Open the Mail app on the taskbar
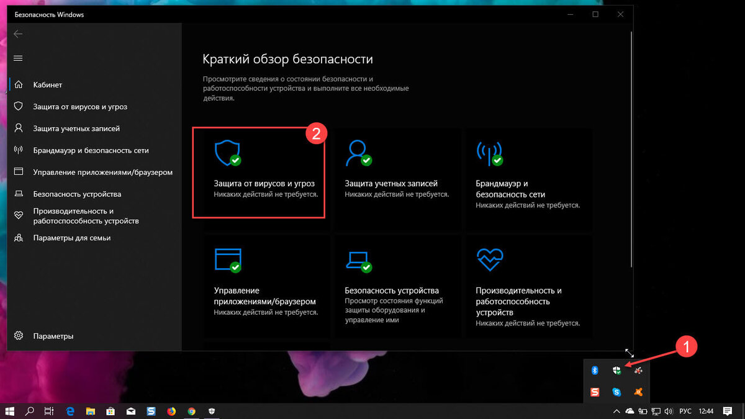Screen dimensions: 745x419 (131, 411)
